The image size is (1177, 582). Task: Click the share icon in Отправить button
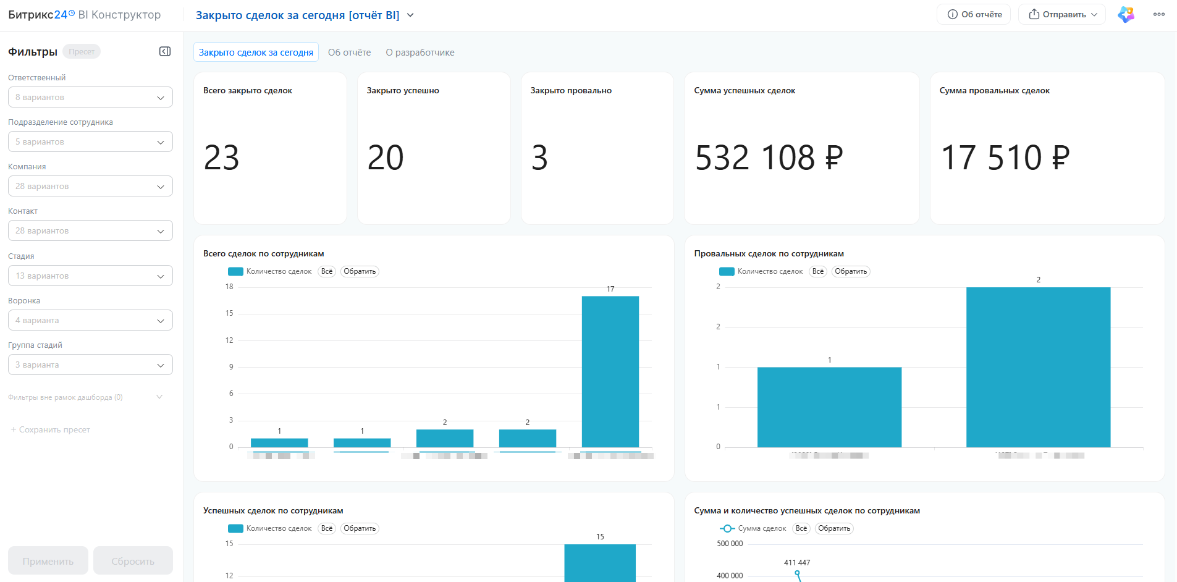pos(1034,14)
